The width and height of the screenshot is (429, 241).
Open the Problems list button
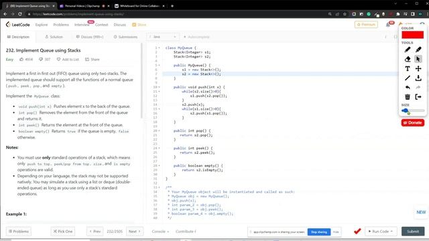point(19,232)
